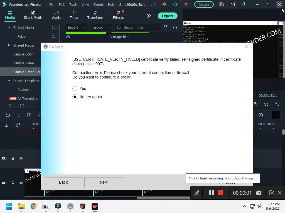Image resolution: width=285 pixels, height=213 pixels.
Task: Toggle the link clips icon
Action: click(18, 125)
